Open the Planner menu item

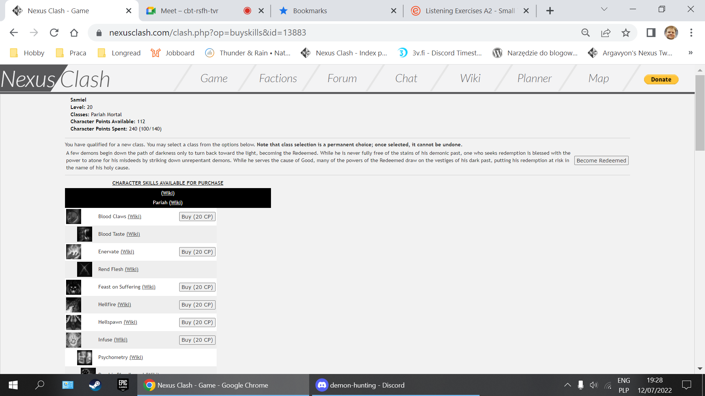point(534,78)
